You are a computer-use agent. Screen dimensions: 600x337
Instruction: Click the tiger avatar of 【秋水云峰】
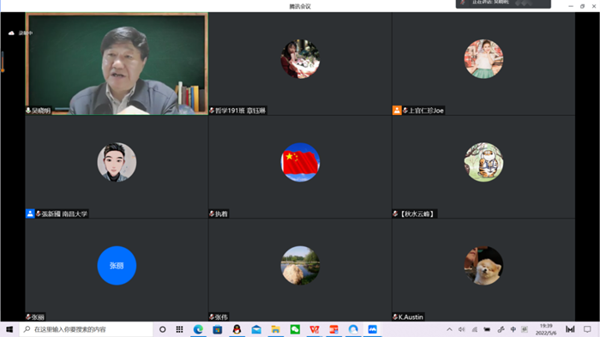(x=483, y=162)
